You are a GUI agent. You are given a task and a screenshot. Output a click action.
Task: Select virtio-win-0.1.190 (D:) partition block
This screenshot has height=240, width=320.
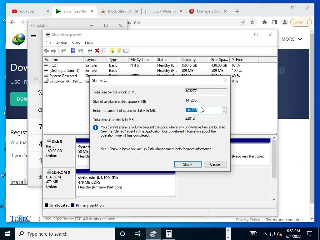126,185
